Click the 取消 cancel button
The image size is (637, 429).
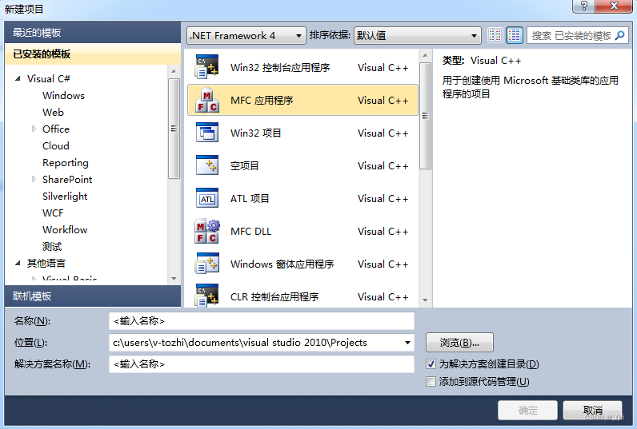point(592,411)
